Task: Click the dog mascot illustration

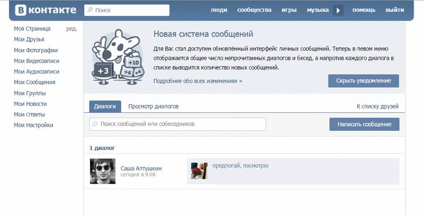Action: 118,57
